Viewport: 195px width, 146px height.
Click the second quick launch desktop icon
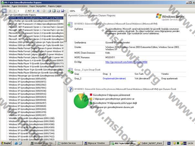tap(20, 143)
